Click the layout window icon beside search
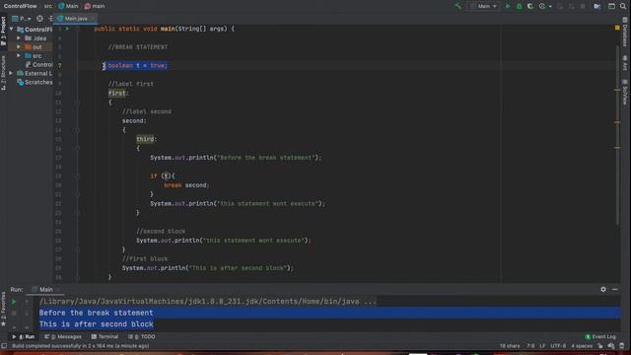The width and height of the screenshot is (631, 355). (x=611, y=6)
